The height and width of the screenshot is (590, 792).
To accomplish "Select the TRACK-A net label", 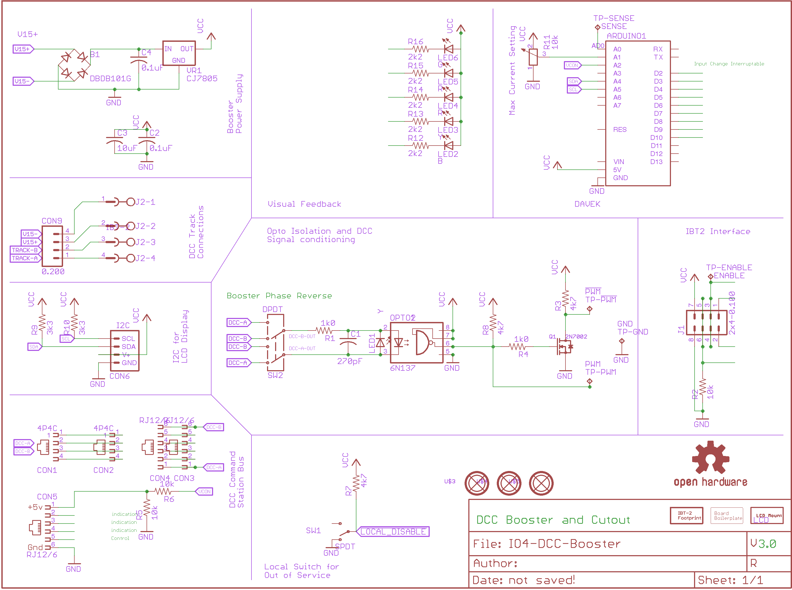I will 26,258.
